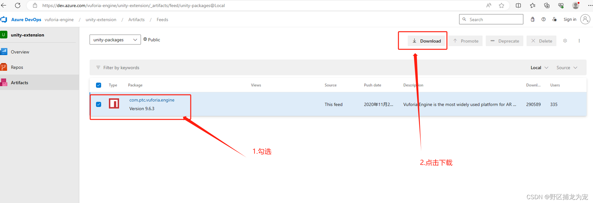Open the unity-packages feed dropdown
The height and width of the screenshot is (203, 593).
pos(115,40)
